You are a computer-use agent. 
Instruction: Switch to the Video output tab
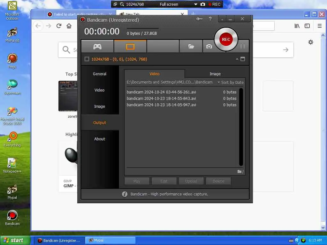[154, 74]
